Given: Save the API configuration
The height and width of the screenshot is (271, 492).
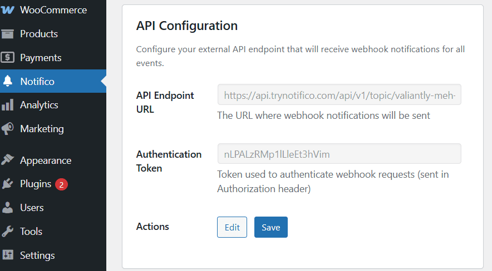Looking at the screenshot, I should tap(271, 227).
